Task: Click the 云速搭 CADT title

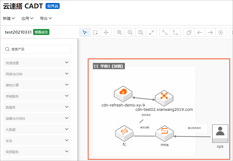Action: (x=23, y=6)
